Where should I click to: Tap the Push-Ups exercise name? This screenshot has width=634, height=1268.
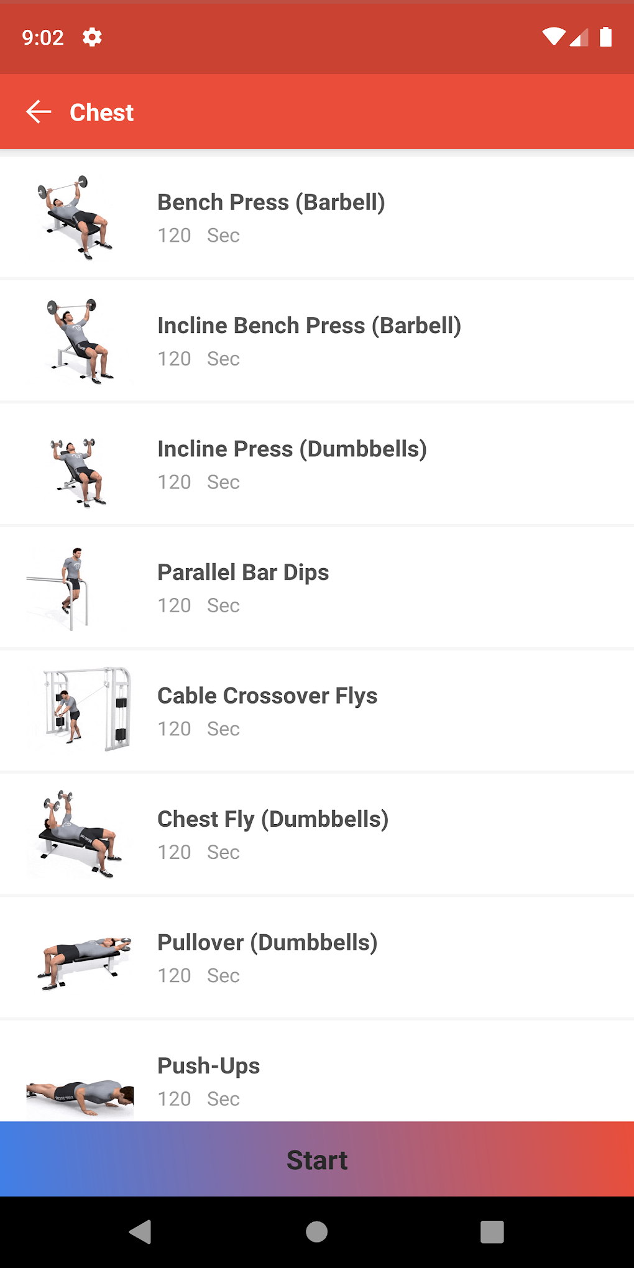pos(209,1066)
